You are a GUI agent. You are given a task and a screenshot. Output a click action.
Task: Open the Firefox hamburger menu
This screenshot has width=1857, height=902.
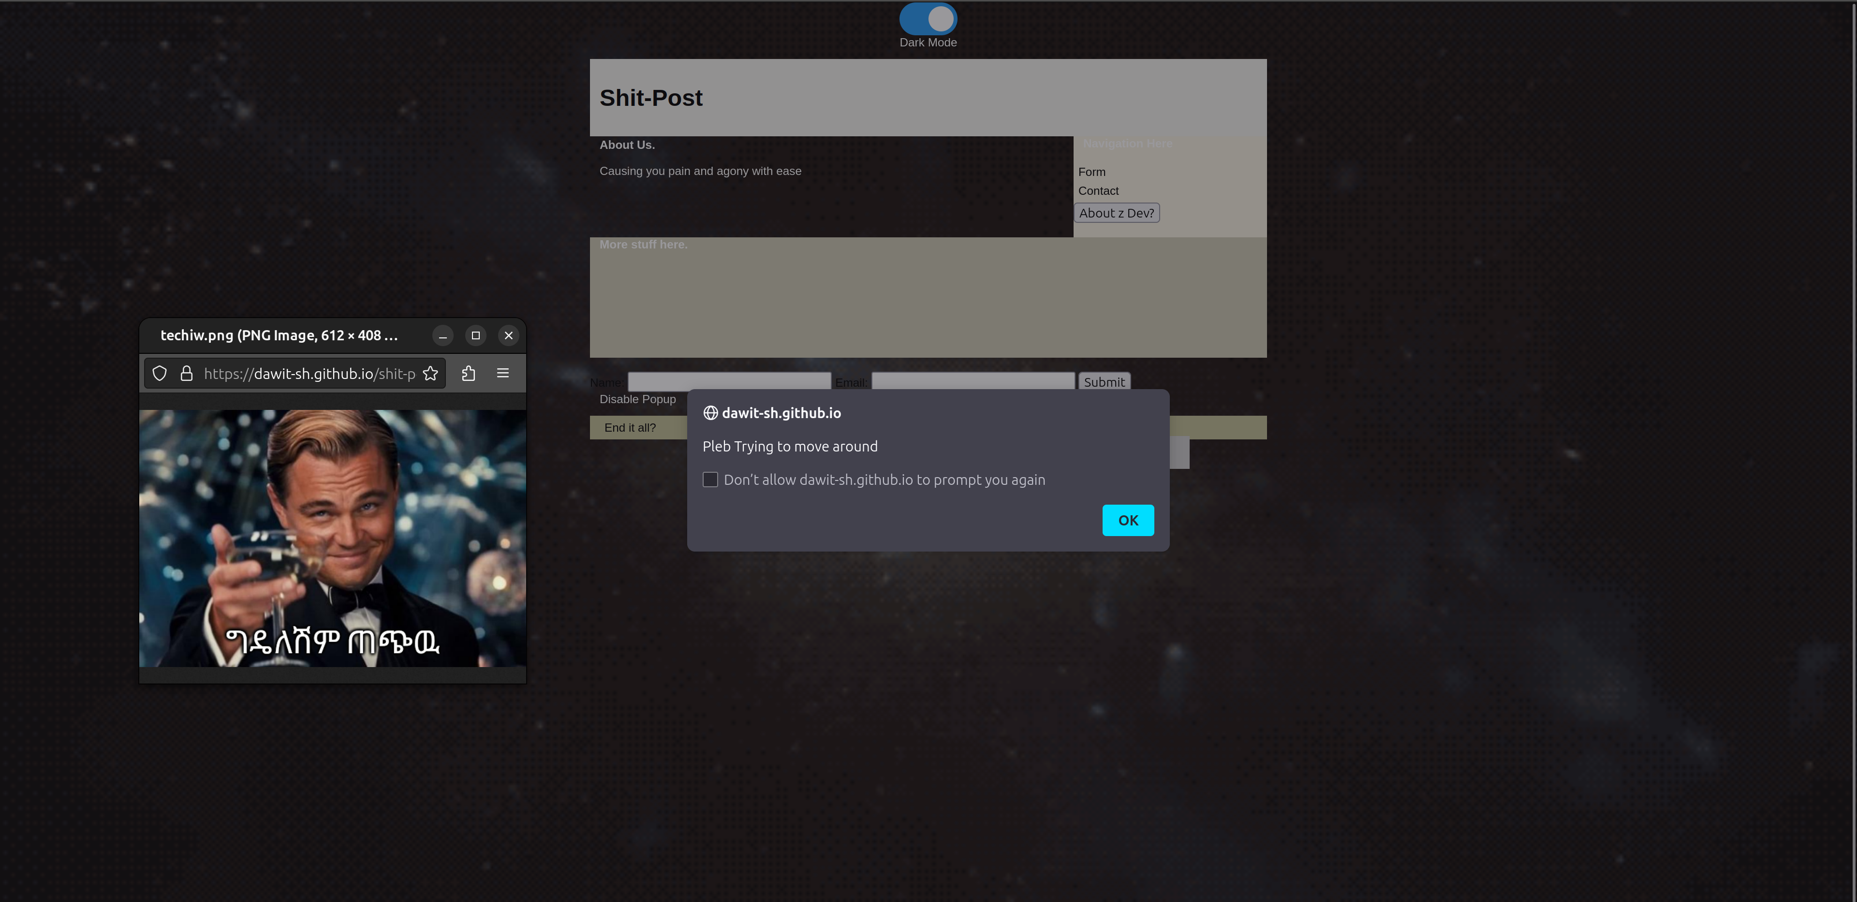(x=503, y=373)
